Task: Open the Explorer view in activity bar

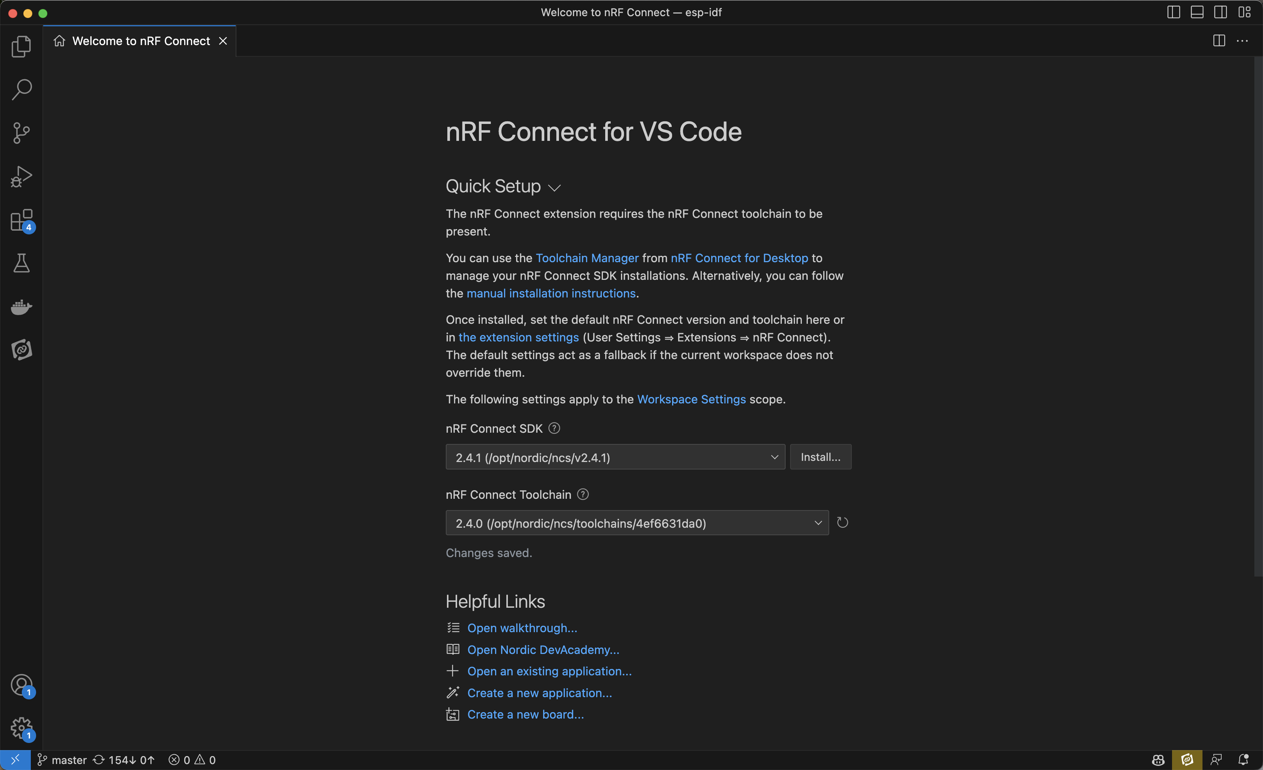Action: (21, 47)
